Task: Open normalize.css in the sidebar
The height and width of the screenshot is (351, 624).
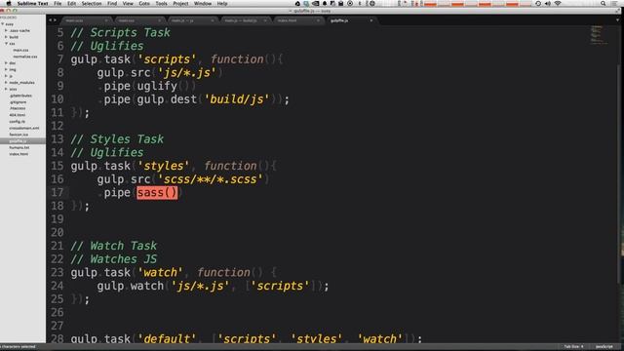Action: pyautogui.click(x=25, y=57)
